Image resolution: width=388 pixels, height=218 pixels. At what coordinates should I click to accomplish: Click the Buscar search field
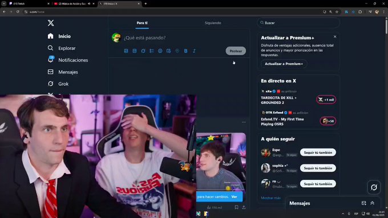(x=298, y=23)
